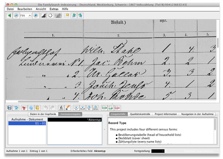Click 'Aufnahme 1 von 1' status text
This screenshot has width=223, height=159.
point(17,151)
